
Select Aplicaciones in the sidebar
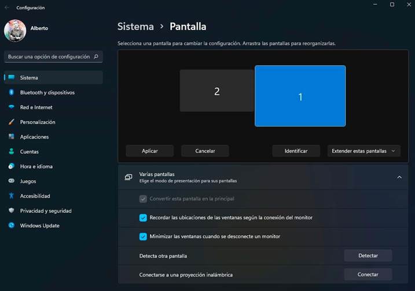coord(53,137)
